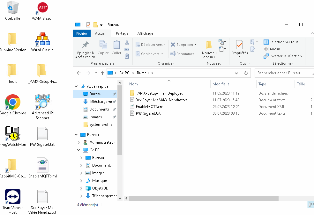Open the Fichier menu
This screenshot has width=314, height=215.
[x=82, y=33]
